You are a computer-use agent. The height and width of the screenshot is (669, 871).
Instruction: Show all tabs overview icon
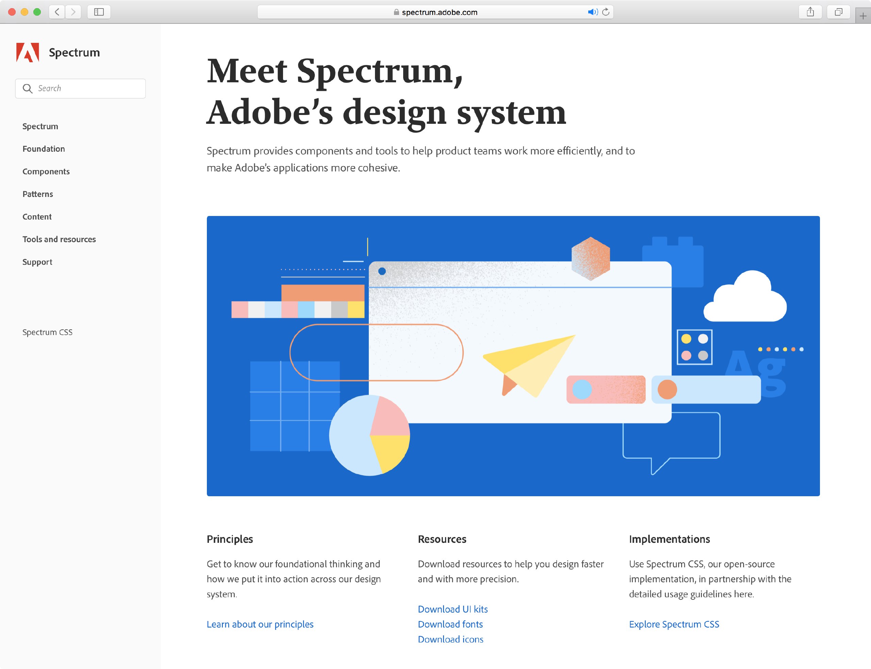point(838,12)
